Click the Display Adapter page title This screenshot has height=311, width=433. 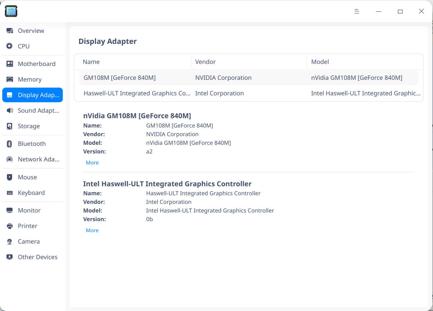(x=108, y=41)
